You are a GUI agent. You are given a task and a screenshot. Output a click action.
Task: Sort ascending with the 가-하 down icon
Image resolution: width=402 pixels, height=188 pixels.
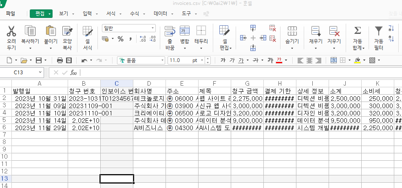click(391, 28)
